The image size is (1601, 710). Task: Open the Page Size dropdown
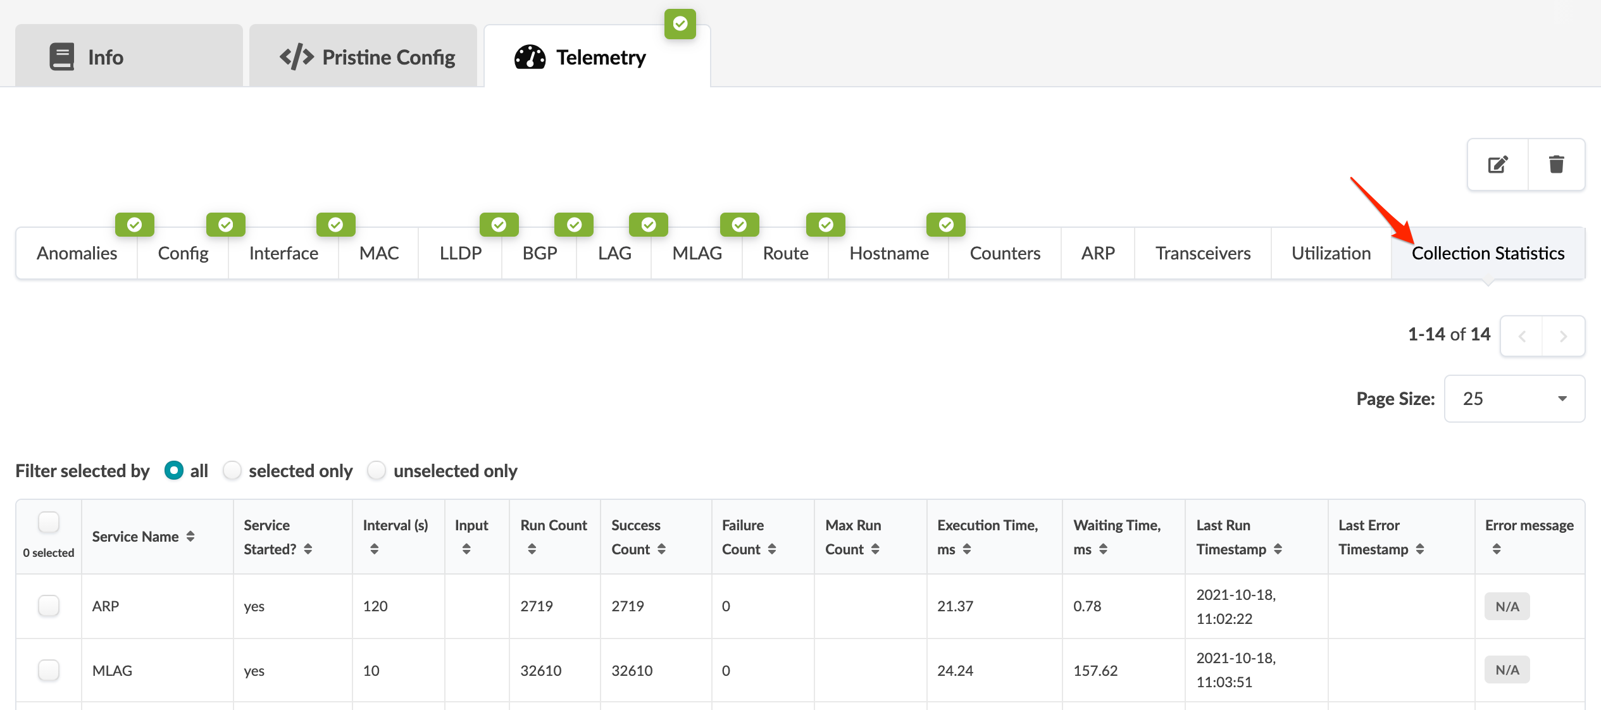tap(1514, 399)
